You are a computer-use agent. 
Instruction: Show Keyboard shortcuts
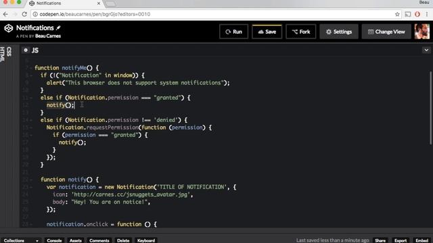click(146, 240)
